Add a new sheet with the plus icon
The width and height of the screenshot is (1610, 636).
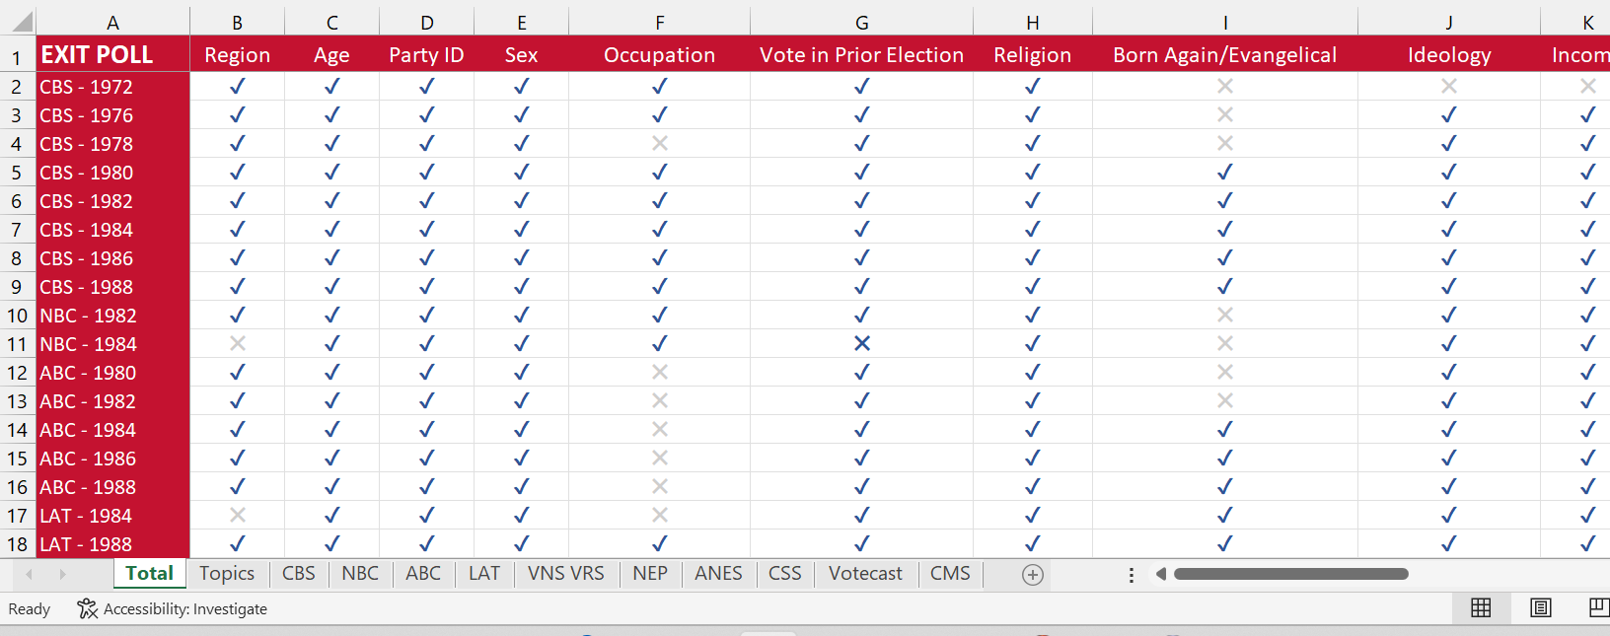[1032, 575]
